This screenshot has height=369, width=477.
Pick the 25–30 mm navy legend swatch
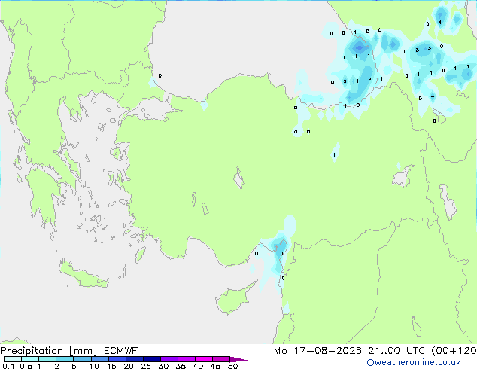[x=151, y=359]
